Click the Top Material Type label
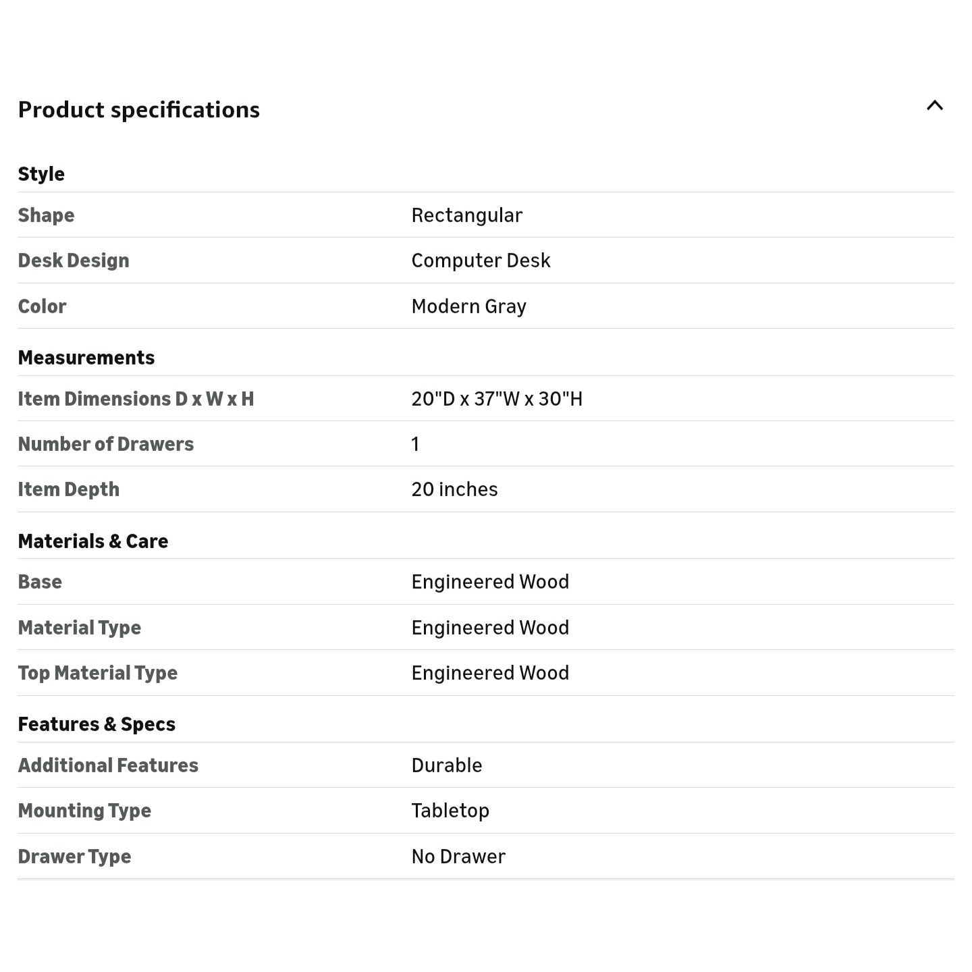 pyautogui.click(x=98, y=673)
